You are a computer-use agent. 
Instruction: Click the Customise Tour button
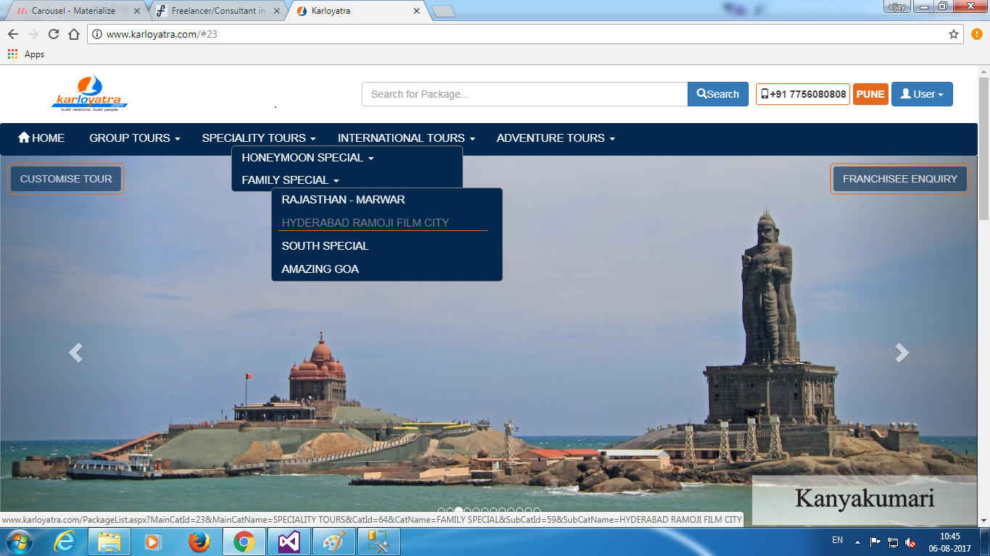[x=66, y=179]
